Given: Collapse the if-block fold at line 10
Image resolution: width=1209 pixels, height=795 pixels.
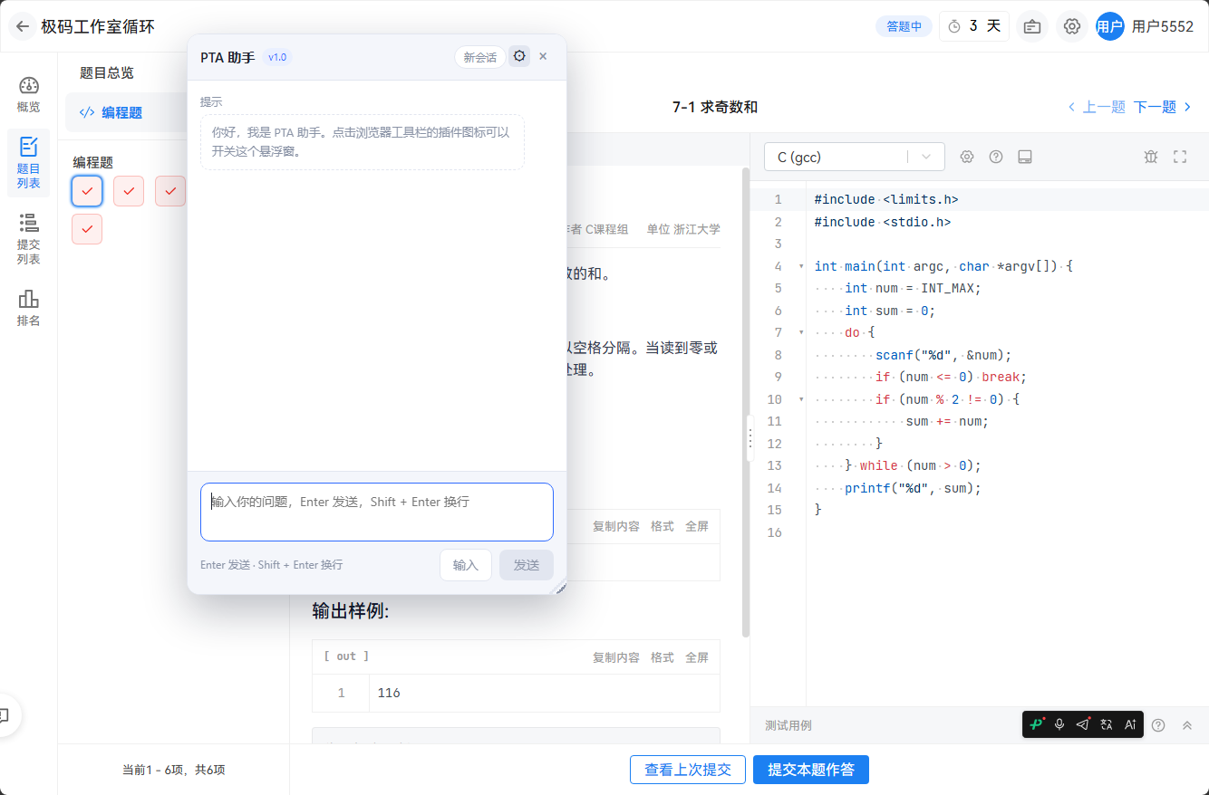Looking at the screenshot, I should [x=801, y=399].
